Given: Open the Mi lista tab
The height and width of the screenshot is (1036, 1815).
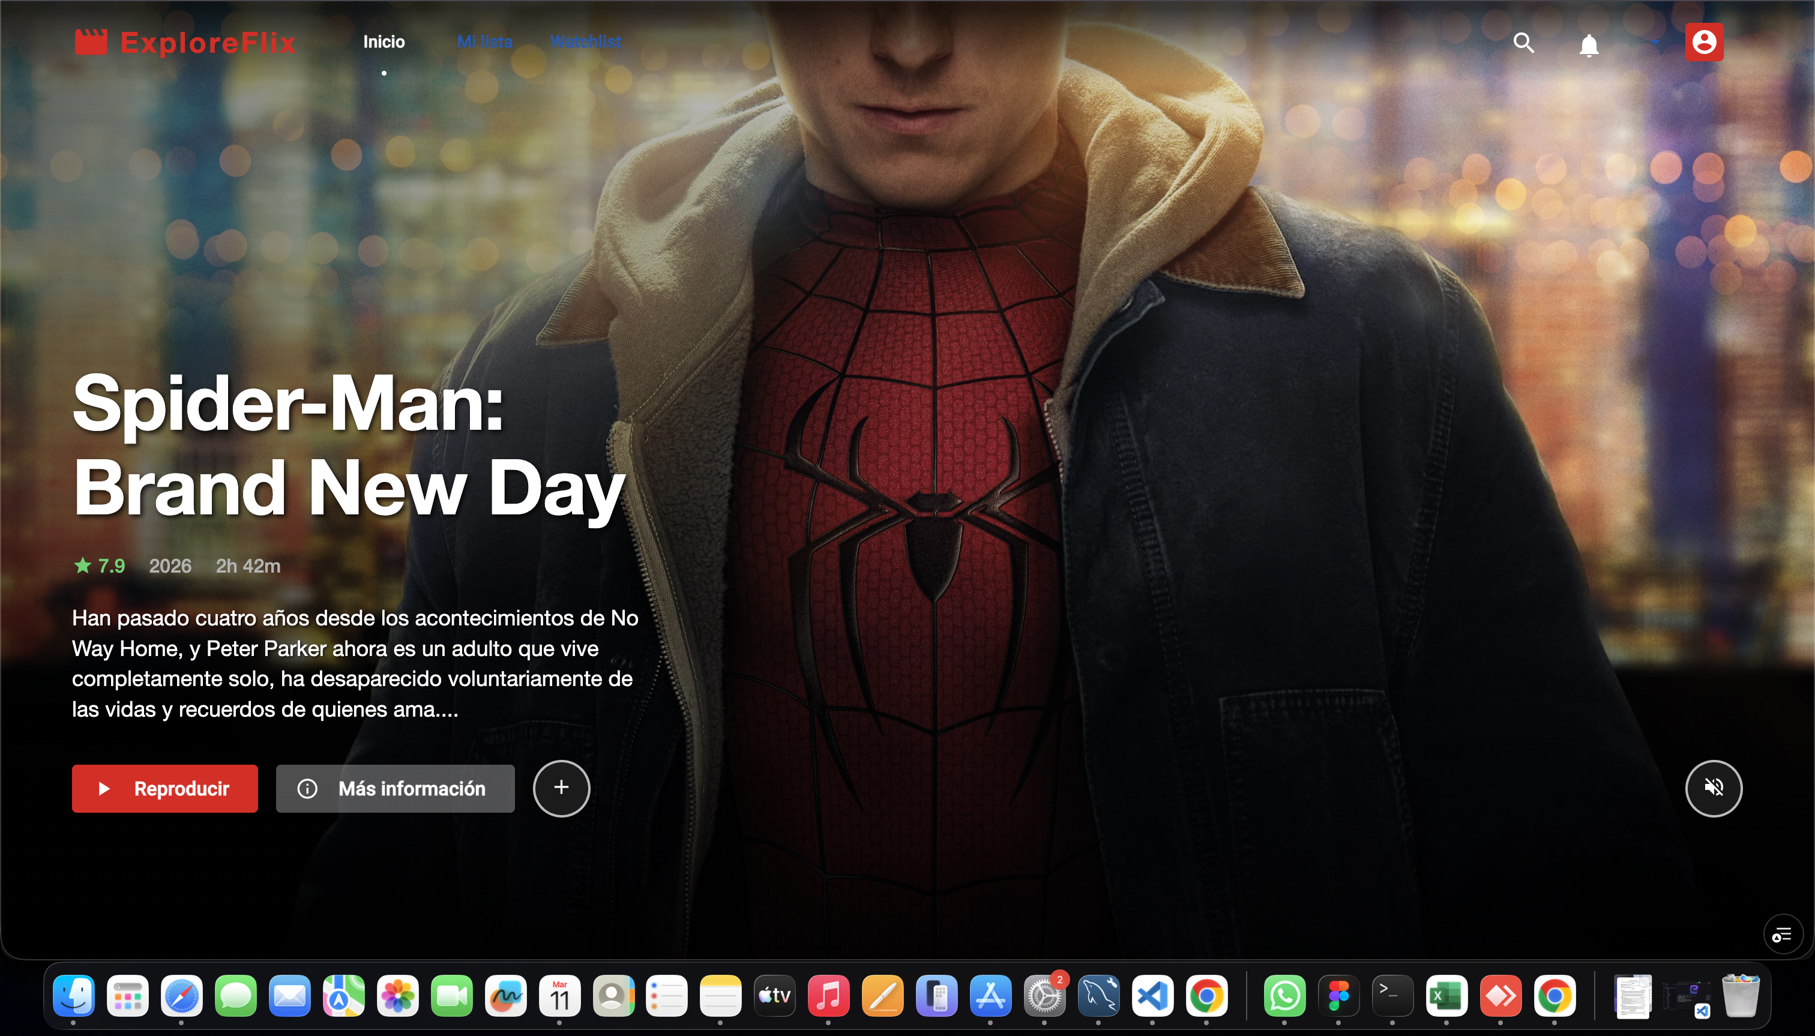Looking at the screenshot, I should pyautogui.click(x=484, y=42).
